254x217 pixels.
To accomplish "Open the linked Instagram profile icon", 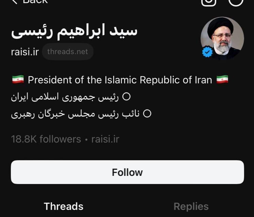I will [x=209, y=2].
